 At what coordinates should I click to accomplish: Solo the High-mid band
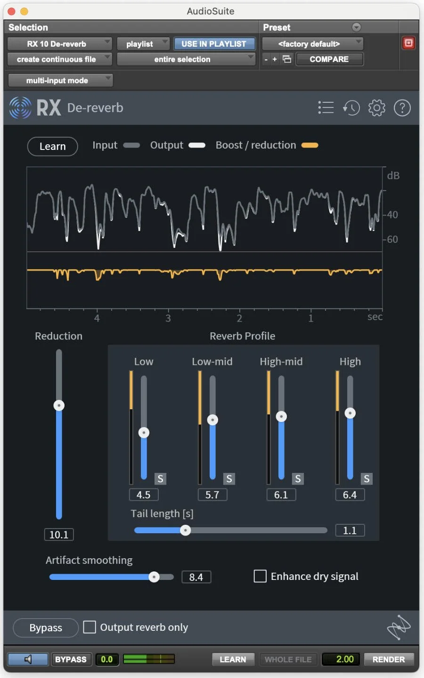[x=298, y=479]
